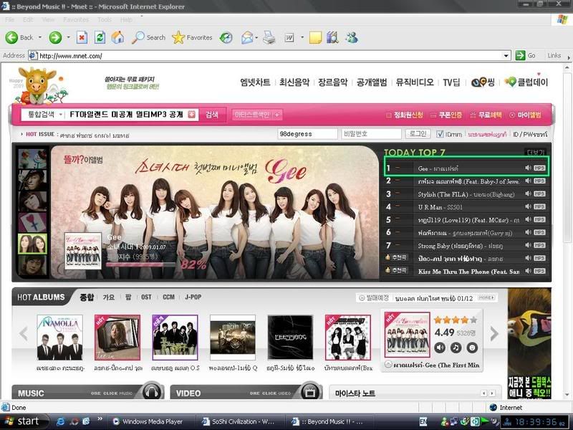
Task: Open the File menu
Action: tap(10, 20)
